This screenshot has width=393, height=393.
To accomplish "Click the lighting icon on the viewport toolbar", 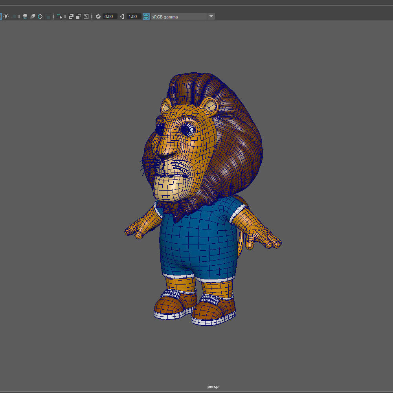I will tap(6, 17).
